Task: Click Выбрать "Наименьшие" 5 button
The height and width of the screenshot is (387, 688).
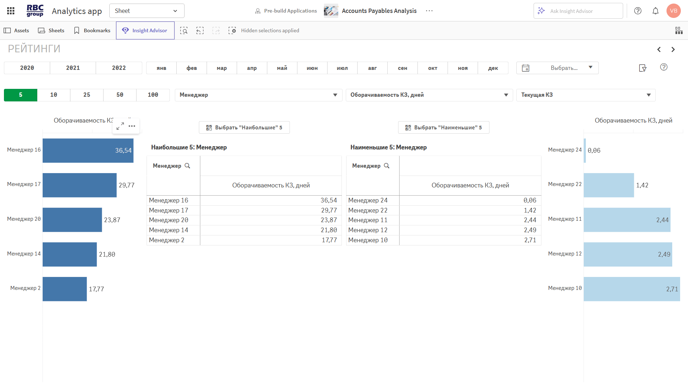Action: coord(444,127)
